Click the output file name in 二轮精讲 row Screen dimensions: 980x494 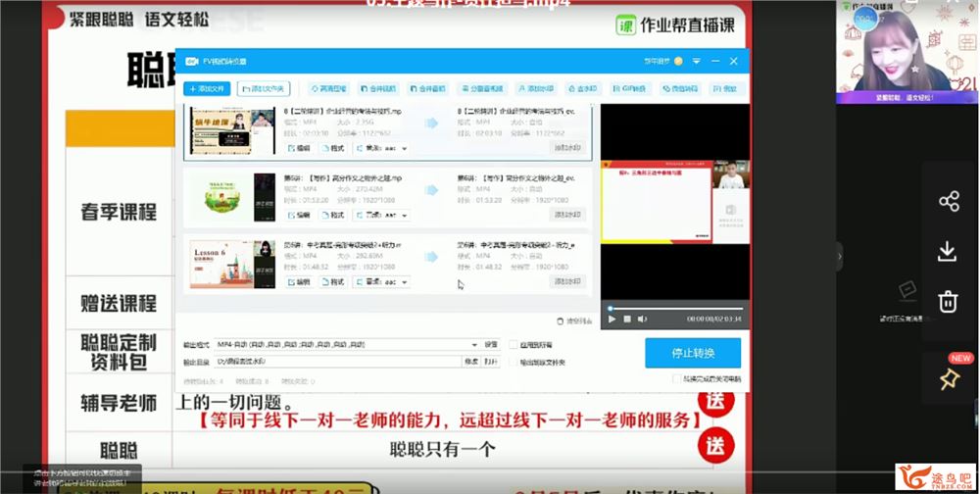pos(515,112)
